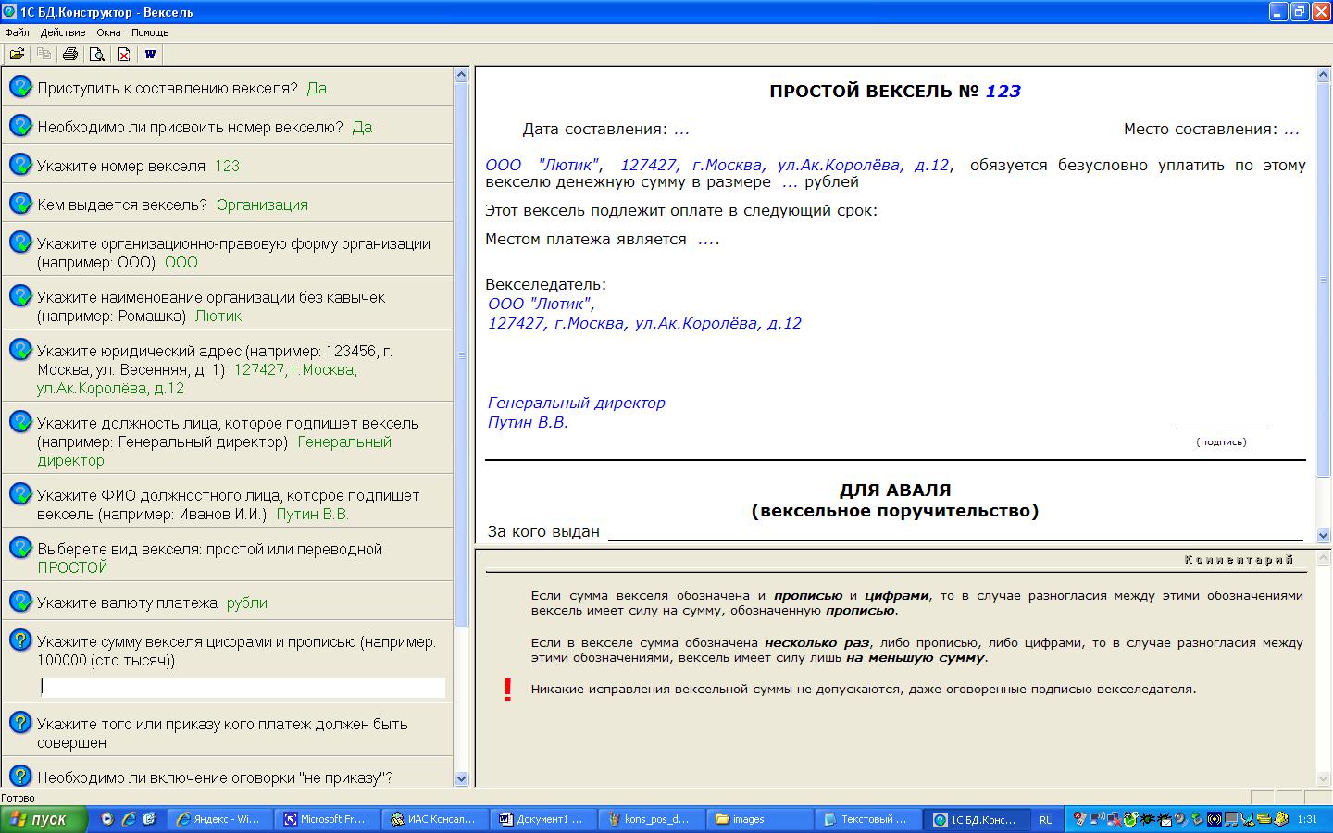Click the question icon beside 'оговорки "не приказу"'
The image size is (1333, 833).
[x=20, y=776]
